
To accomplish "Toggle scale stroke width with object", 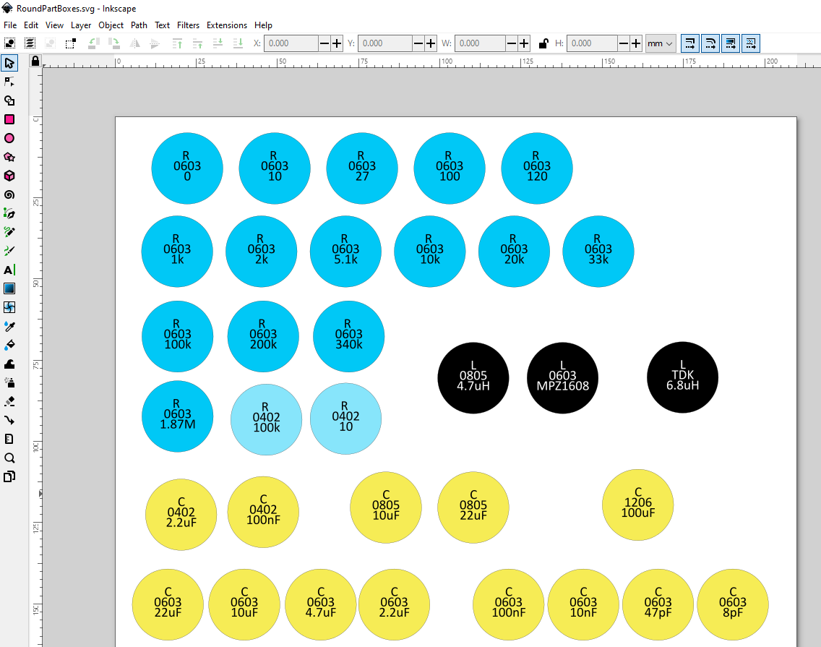I will 689,43.
